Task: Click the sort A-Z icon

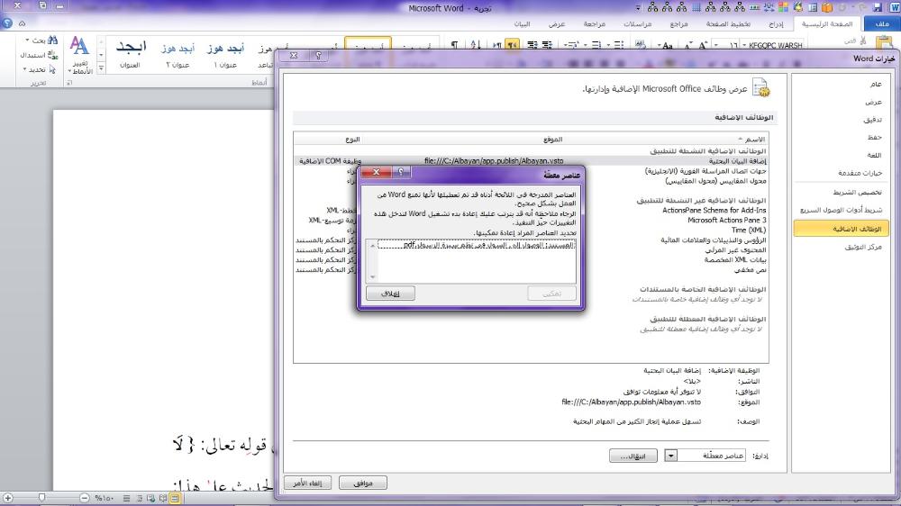Action: 476,45
